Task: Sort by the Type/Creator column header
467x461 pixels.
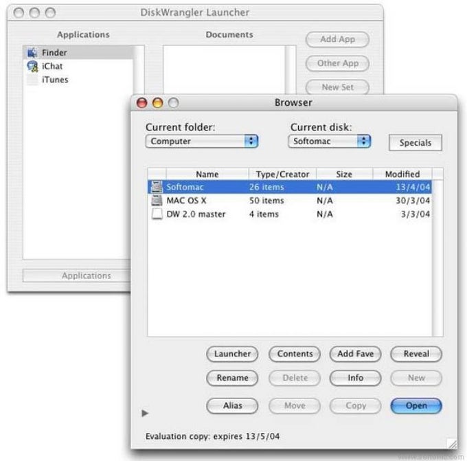Action: pos(282,174)
